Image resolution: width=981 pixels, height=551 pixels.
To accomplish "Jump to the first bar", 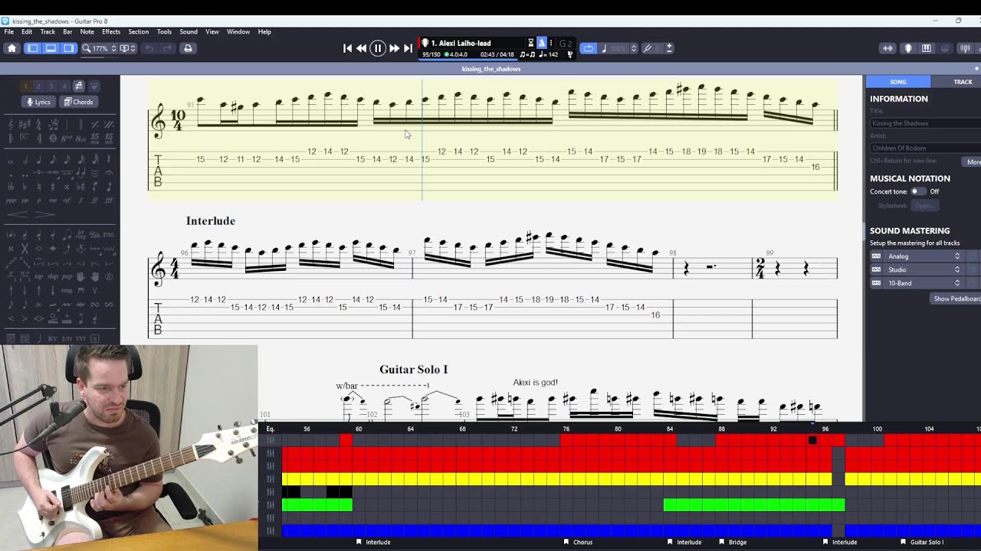I will pos(347,48).
